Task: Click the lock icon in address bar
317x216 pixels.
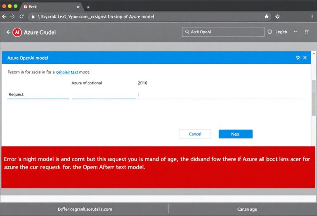Action: [33, 17]
